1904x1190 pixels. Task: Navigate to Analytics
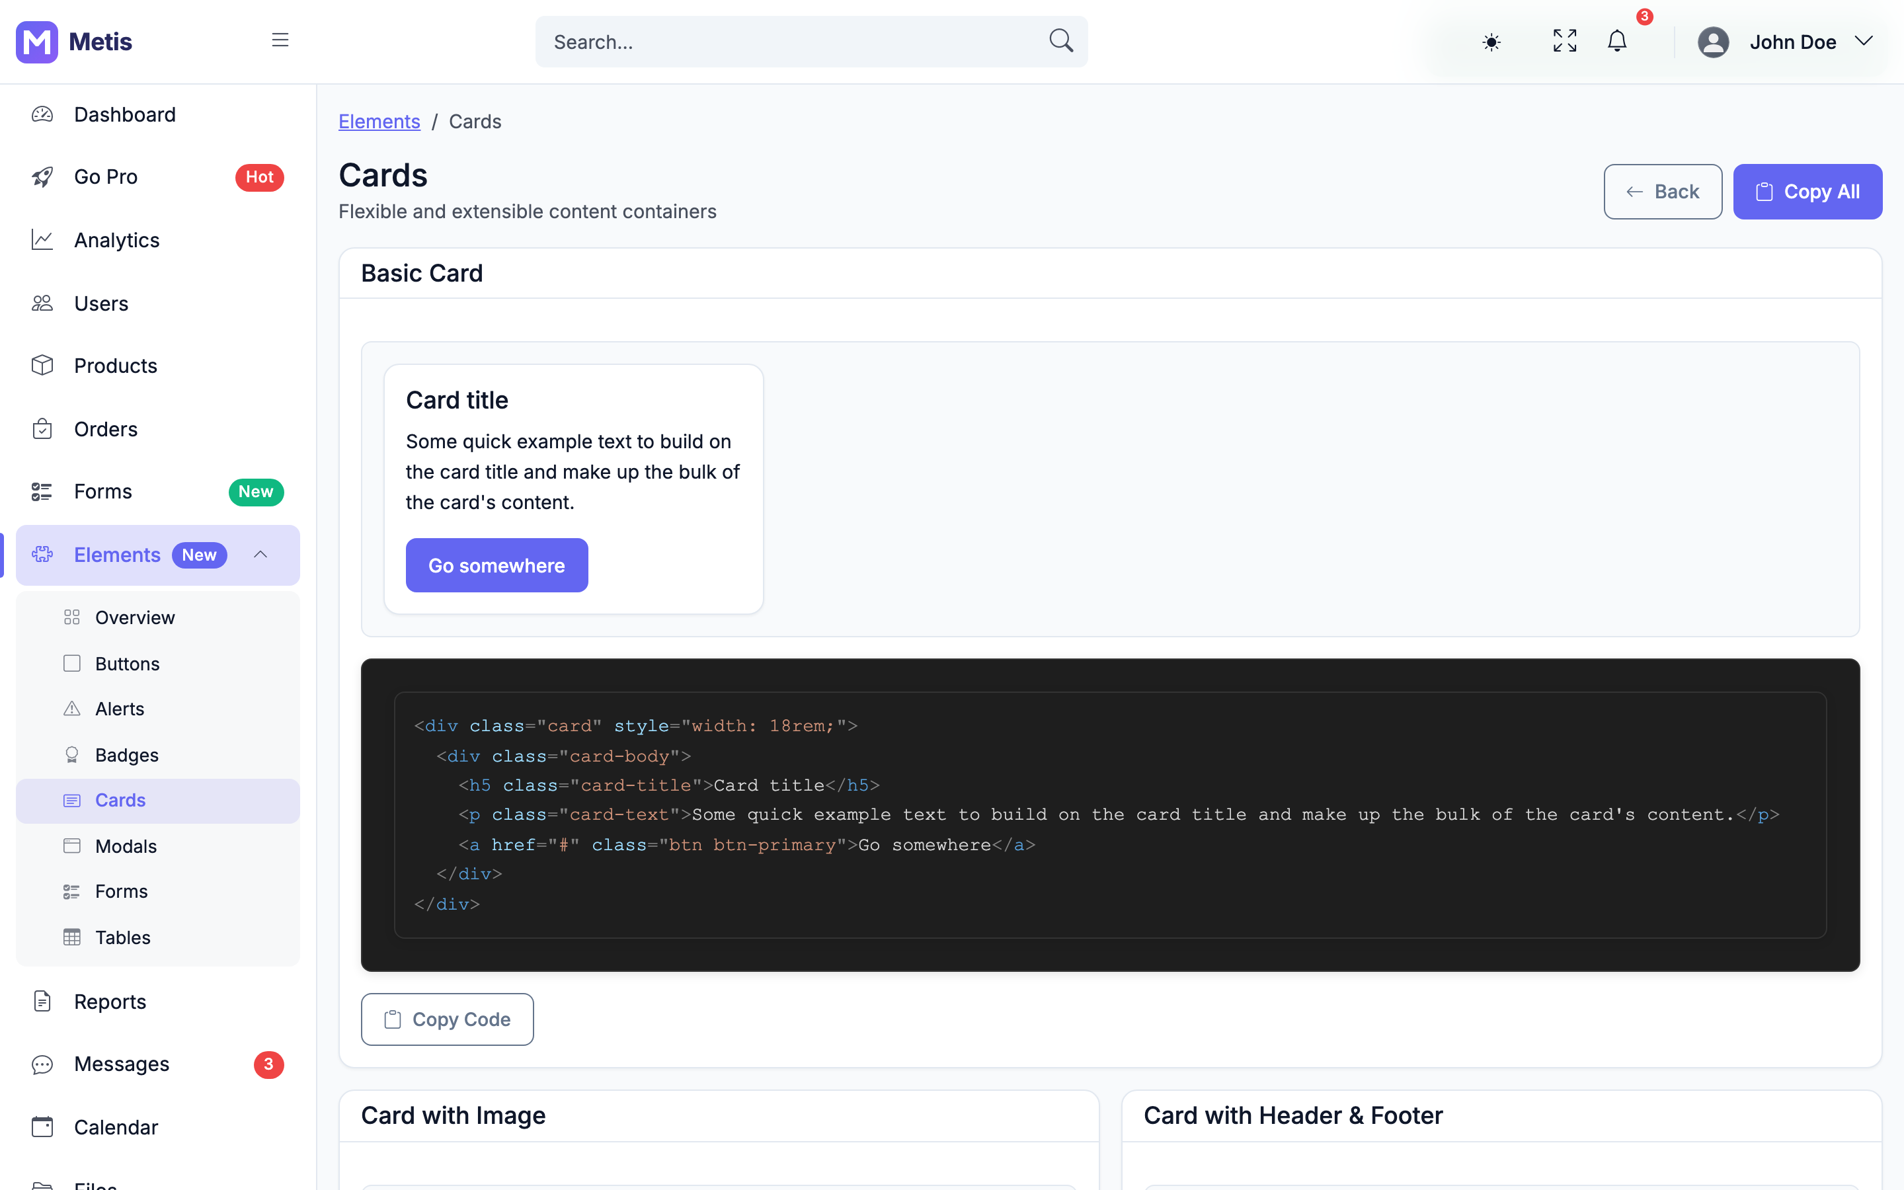tap(157, 240)
